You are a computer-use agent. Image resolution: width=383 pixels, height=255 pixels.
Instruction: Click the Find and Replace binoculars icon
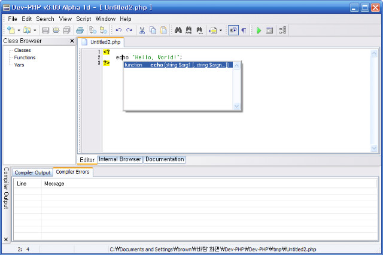[x=199, y=31]
